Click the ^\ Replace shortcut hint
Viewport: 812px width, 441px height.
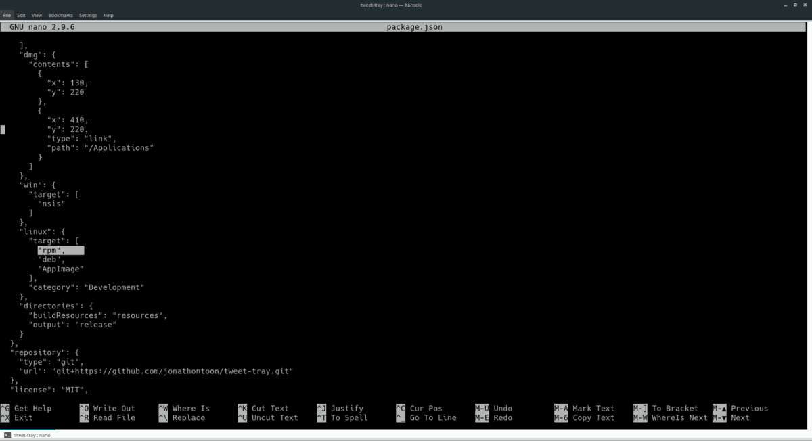coord(182,418)
